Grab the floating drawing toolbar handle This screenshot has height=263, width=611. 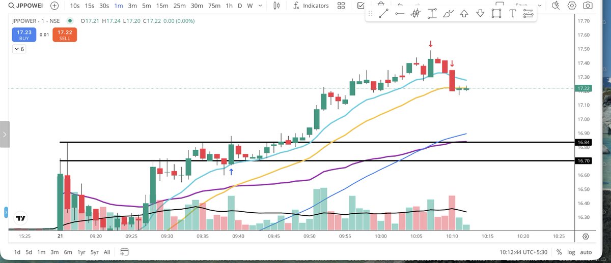(370, 14)
